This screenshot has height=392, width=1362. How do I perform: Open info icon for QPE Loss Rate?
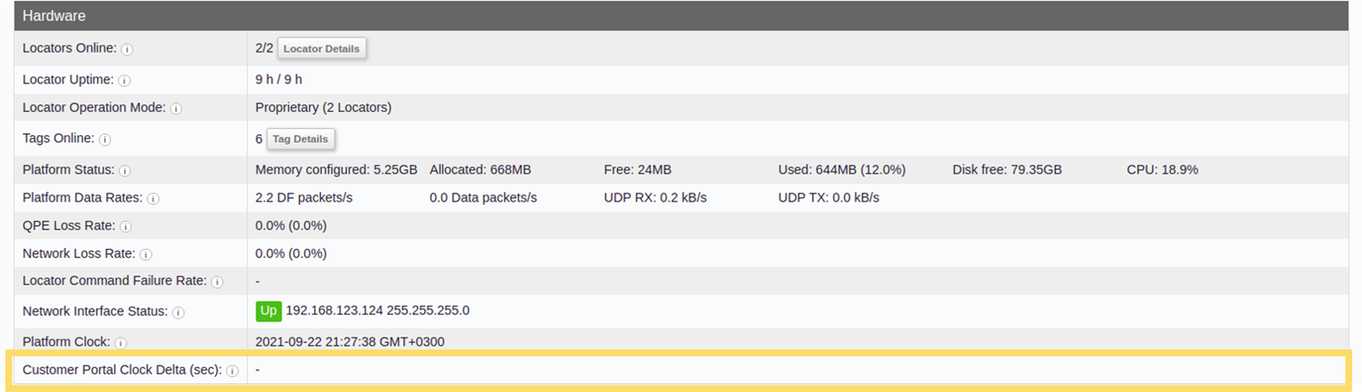[x=126, y=227]
